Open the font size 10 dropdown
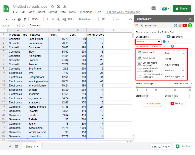 pos(107,19)
